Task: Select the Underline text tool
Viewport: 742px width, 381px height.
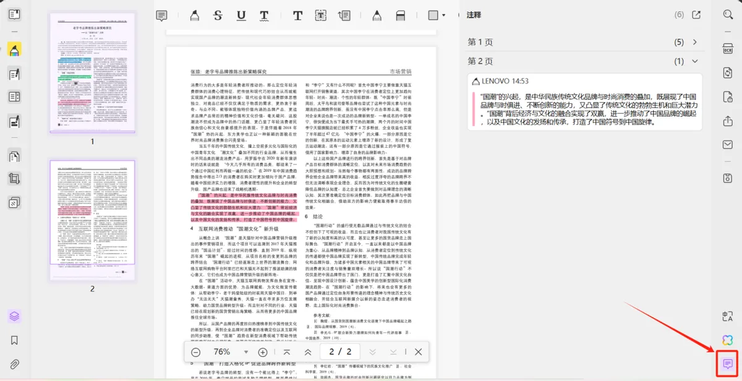Action: click(x=241, y=15)
